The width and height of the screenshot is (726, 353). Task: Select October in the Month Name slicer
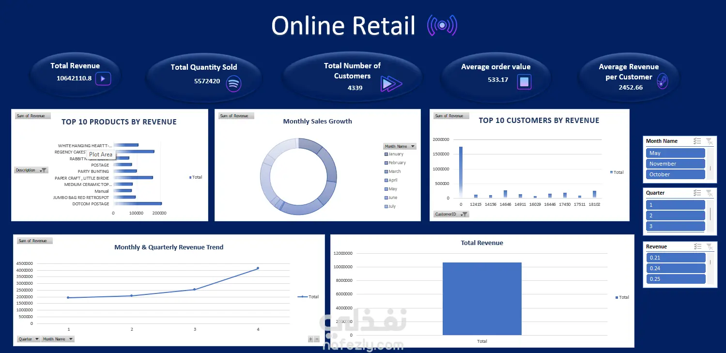coord(675,174)
